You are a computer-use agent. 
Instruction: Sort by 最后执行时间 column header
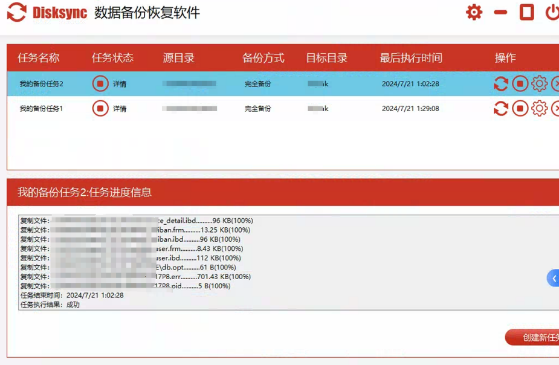click(x=411, y=58)
